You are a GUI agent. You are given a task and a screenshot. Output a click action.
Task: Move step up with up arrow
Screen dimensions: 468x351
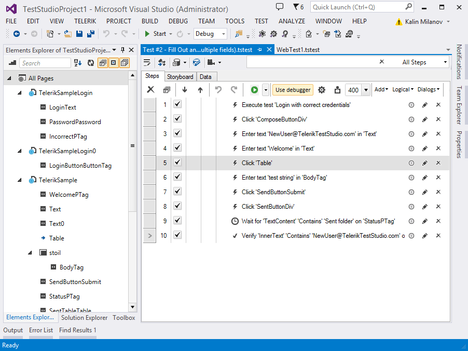[x=200, y=90]
